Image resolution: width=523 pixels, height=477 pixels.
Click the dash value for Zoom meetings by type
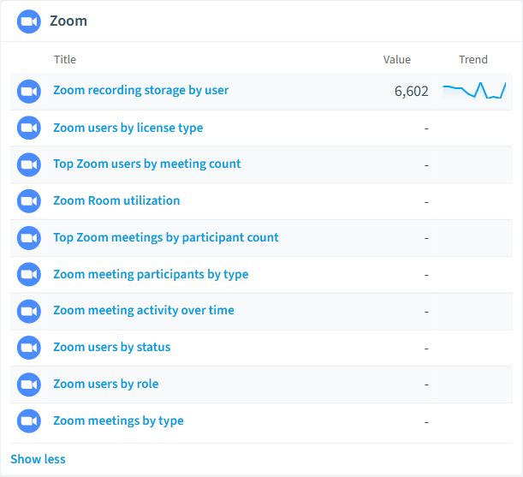click(426, 422)
